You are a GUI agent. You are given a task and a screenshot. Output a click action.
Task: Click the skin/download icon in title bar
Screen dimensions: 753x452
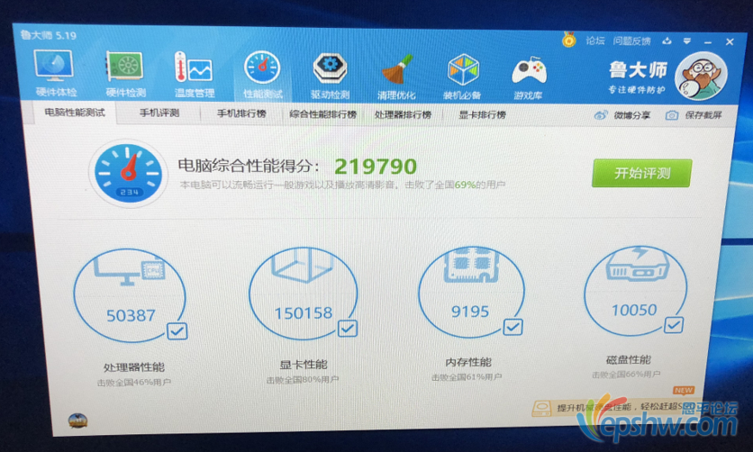pos(667,41)
